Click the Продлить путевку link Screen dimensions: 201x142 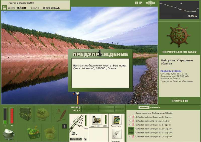[x=171, y=71]
